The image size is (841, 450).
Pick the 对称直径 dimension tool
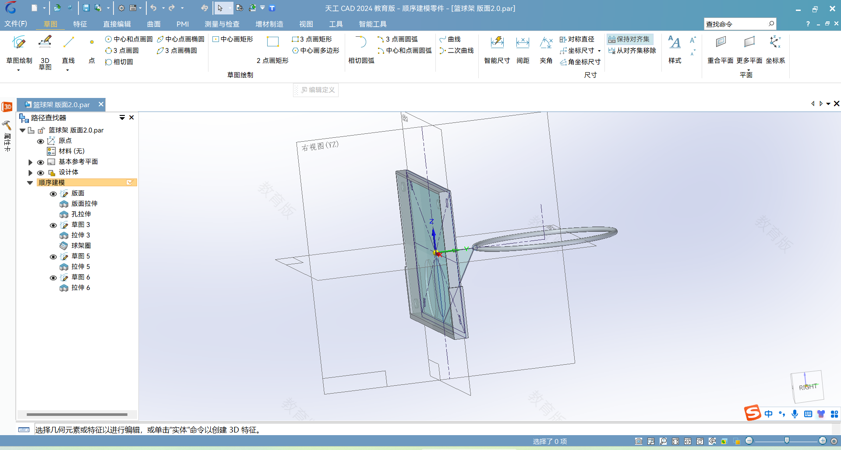click(x=577, y=39)
